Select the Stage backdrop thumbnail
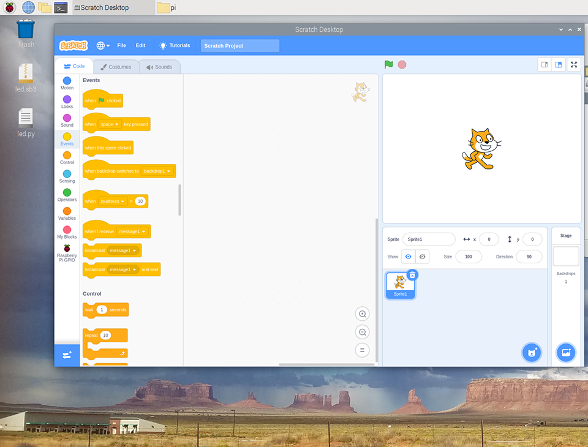This screenshot has height=447, width=588. point(566,256)
